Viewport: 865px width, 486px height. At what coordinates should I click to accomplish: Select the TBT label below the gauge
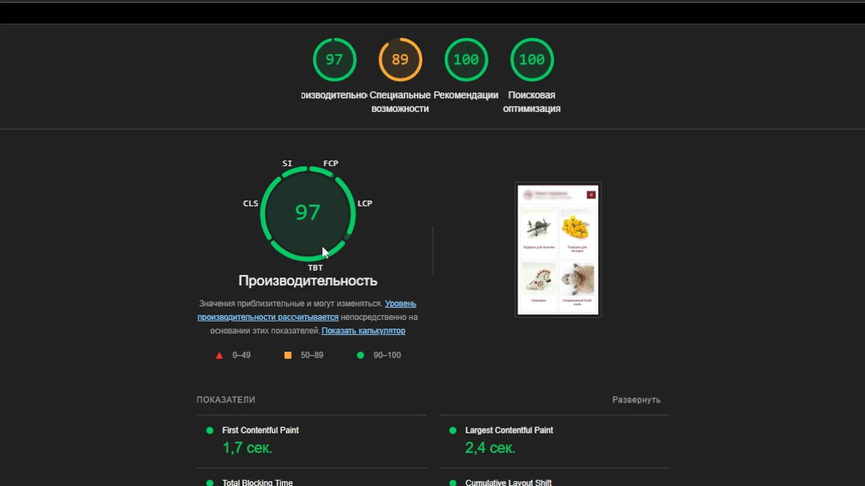(315, 268)
